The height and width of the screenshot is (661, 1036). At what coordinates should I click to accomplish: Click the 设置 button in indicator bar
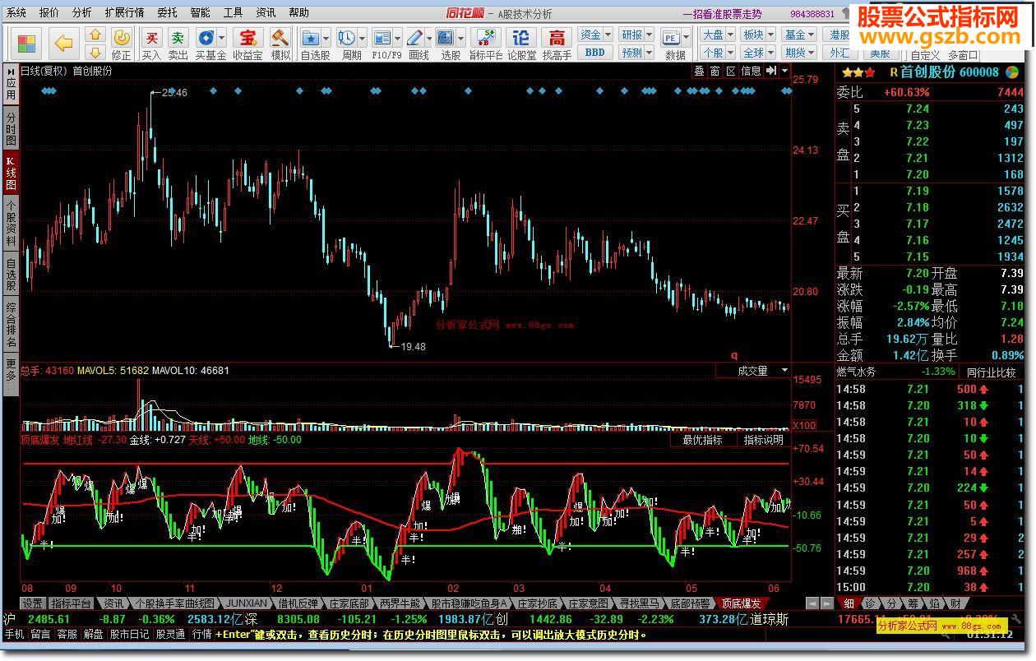32,603
